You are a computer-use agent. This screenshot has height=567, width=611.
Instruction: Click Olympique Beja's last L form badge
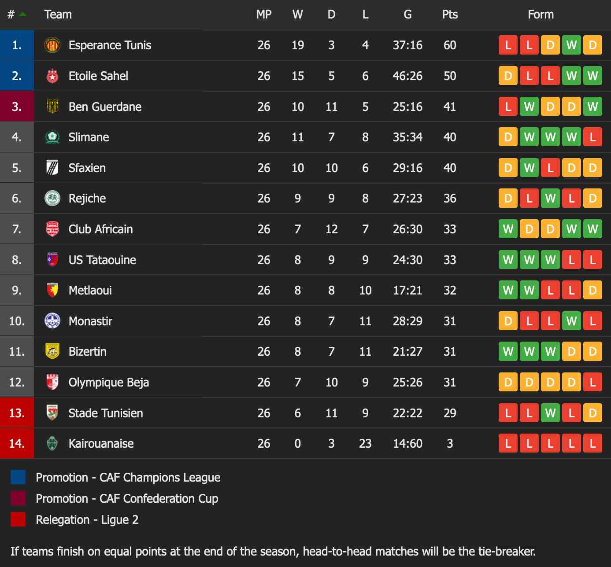click(x=592, y=382)
